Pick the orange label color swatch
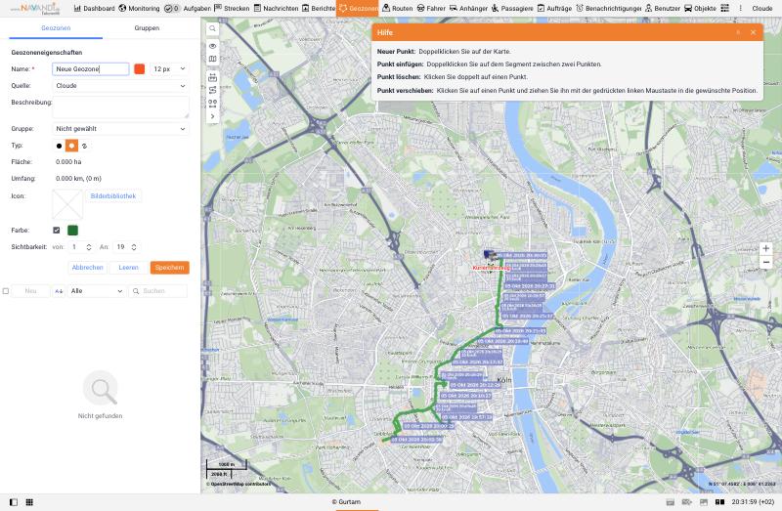The width and height of the screenshot is (782, 511). tap(140, 68)
